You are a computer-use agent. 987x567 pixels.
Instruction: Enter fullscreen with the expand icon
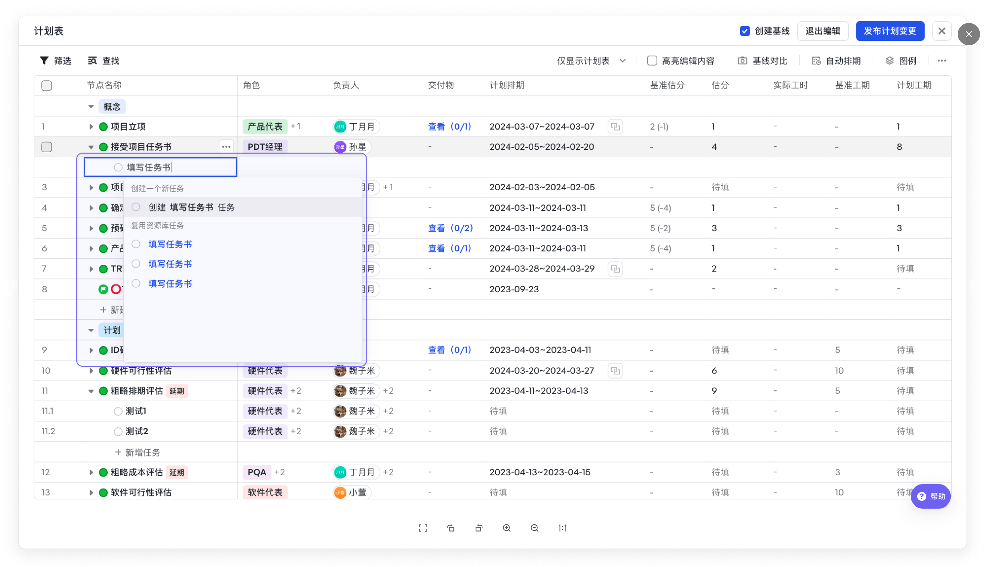pos(423,528)
